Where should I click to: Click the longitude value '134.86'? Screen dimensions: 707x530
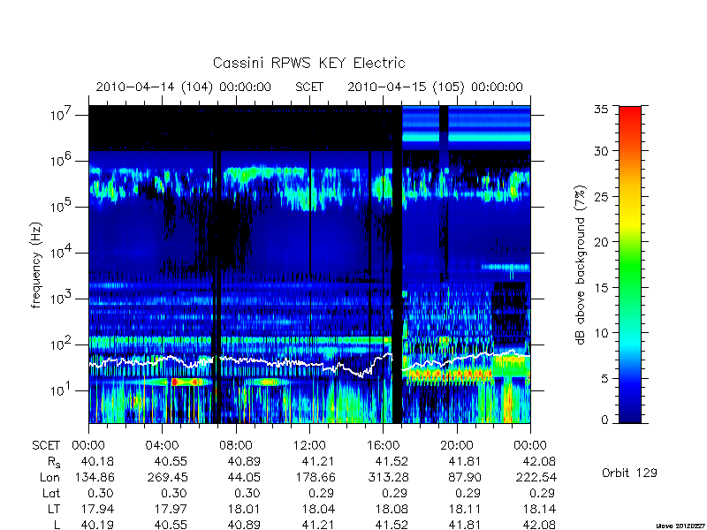click(x=94, y=477)
